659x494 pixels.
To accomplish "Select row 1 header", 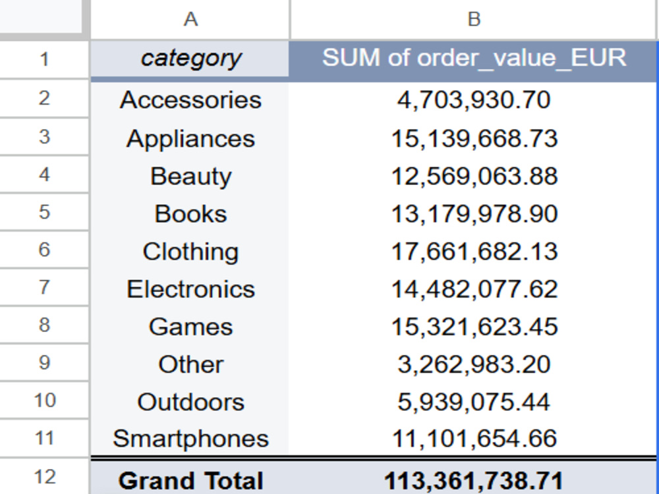I will pos(44,60).
